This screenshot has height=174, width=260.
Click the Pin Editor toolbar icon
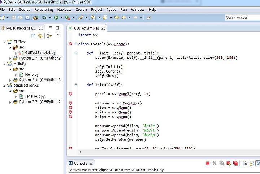pos(149,18)
